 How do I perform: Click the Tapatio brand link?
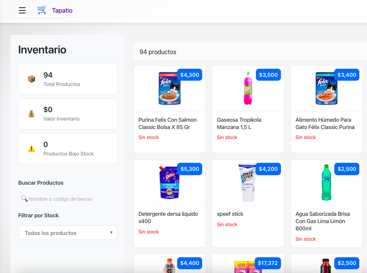pyautogui.click(x=62, y=10)
